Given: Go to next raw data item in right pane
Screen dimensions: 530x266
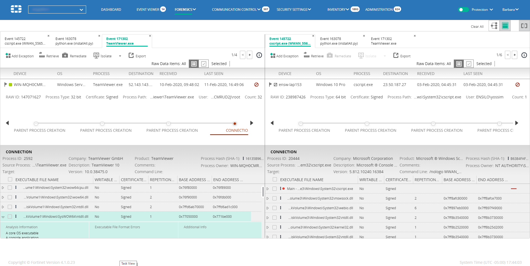Looking at the screenshot, I should 515,55.
